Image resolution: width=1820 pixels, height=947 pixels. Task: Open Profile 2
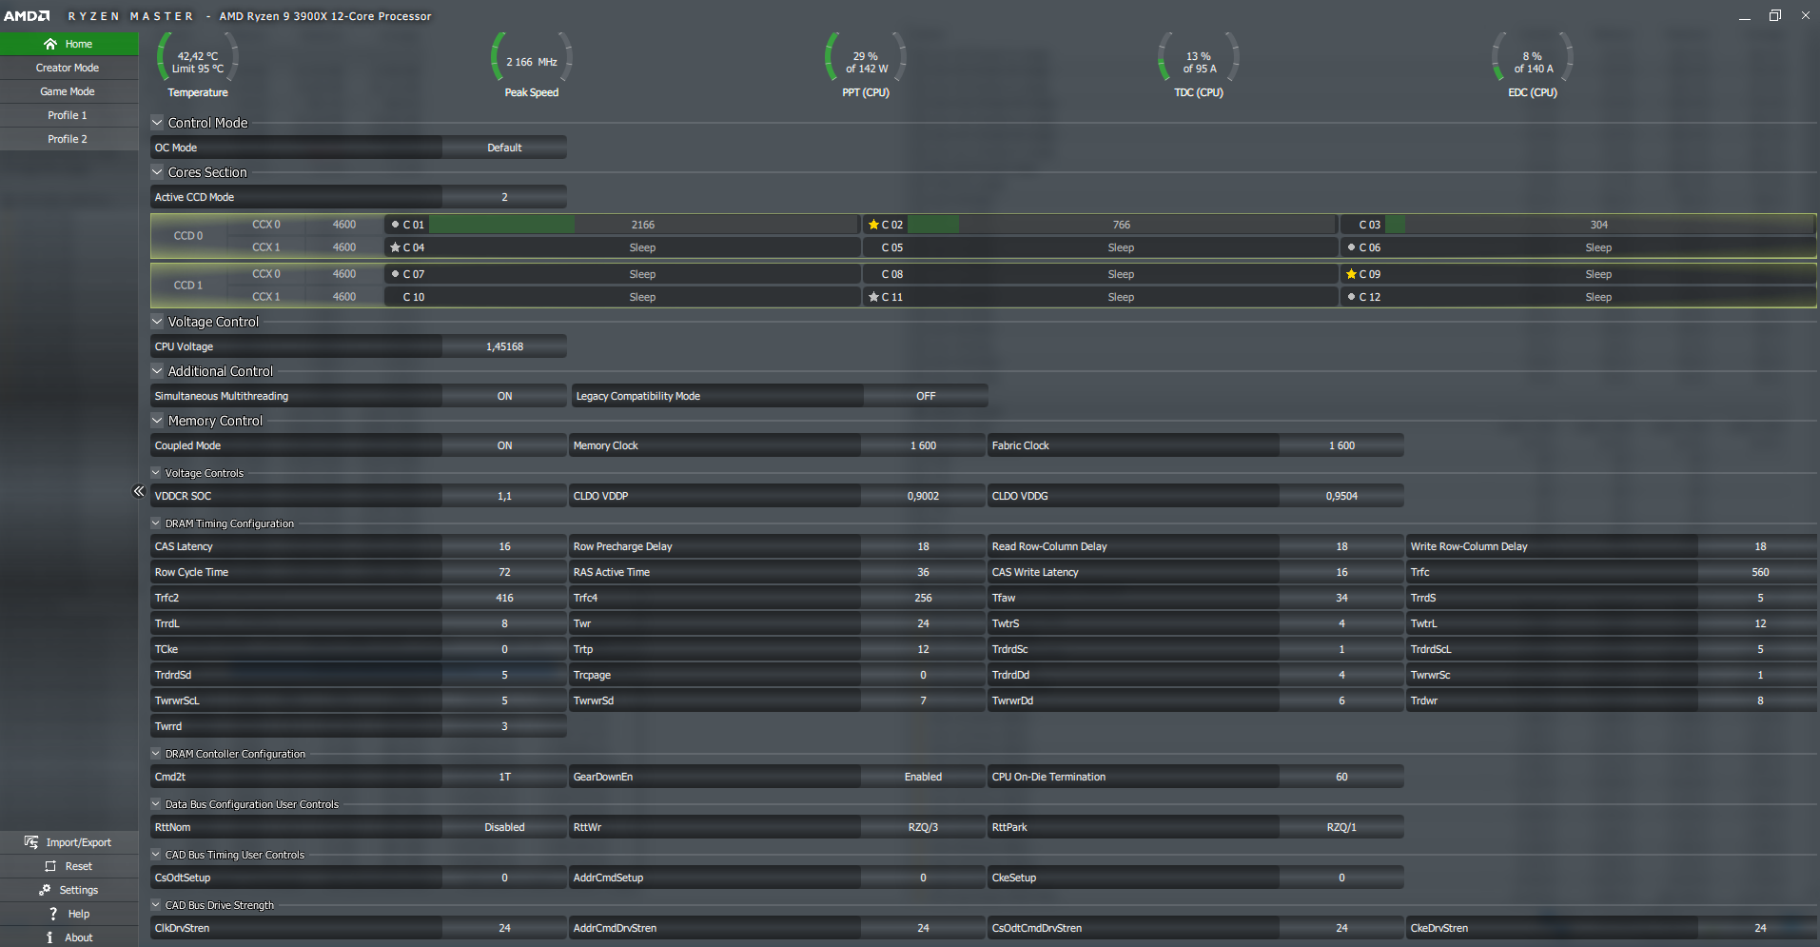pos(68,139)
